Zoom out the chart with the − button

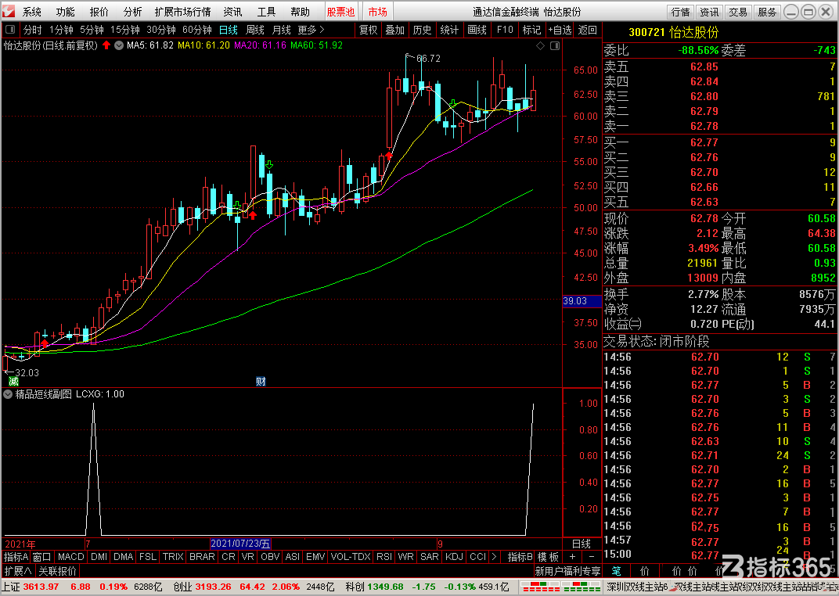[x=592, y=557]
